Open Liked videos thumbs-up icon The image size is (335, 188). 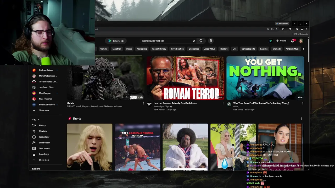pos(34,143)
